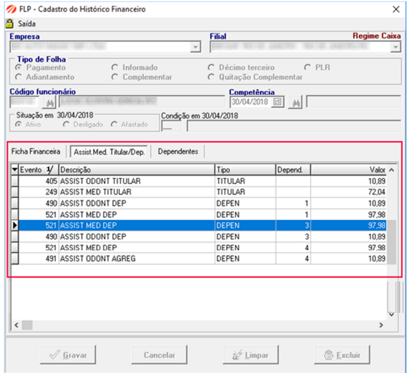Select the Adiantamento radio button
407x373 pixels.
[19, 77]
